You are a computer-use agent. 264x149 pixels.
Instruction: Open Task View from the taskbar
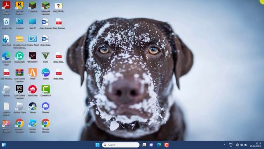tap(144, 145)
